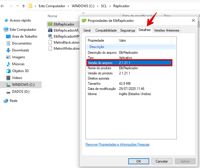Select the Tamanho 42,9 MB row
This screenshot has width=200, height=168.
tap(129, 84)
